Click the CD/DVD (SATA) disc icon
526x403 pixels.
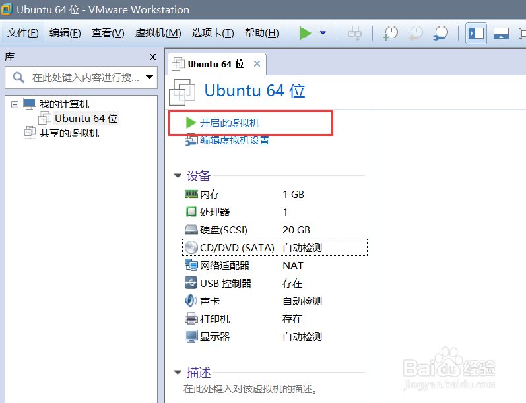point(191,248)
